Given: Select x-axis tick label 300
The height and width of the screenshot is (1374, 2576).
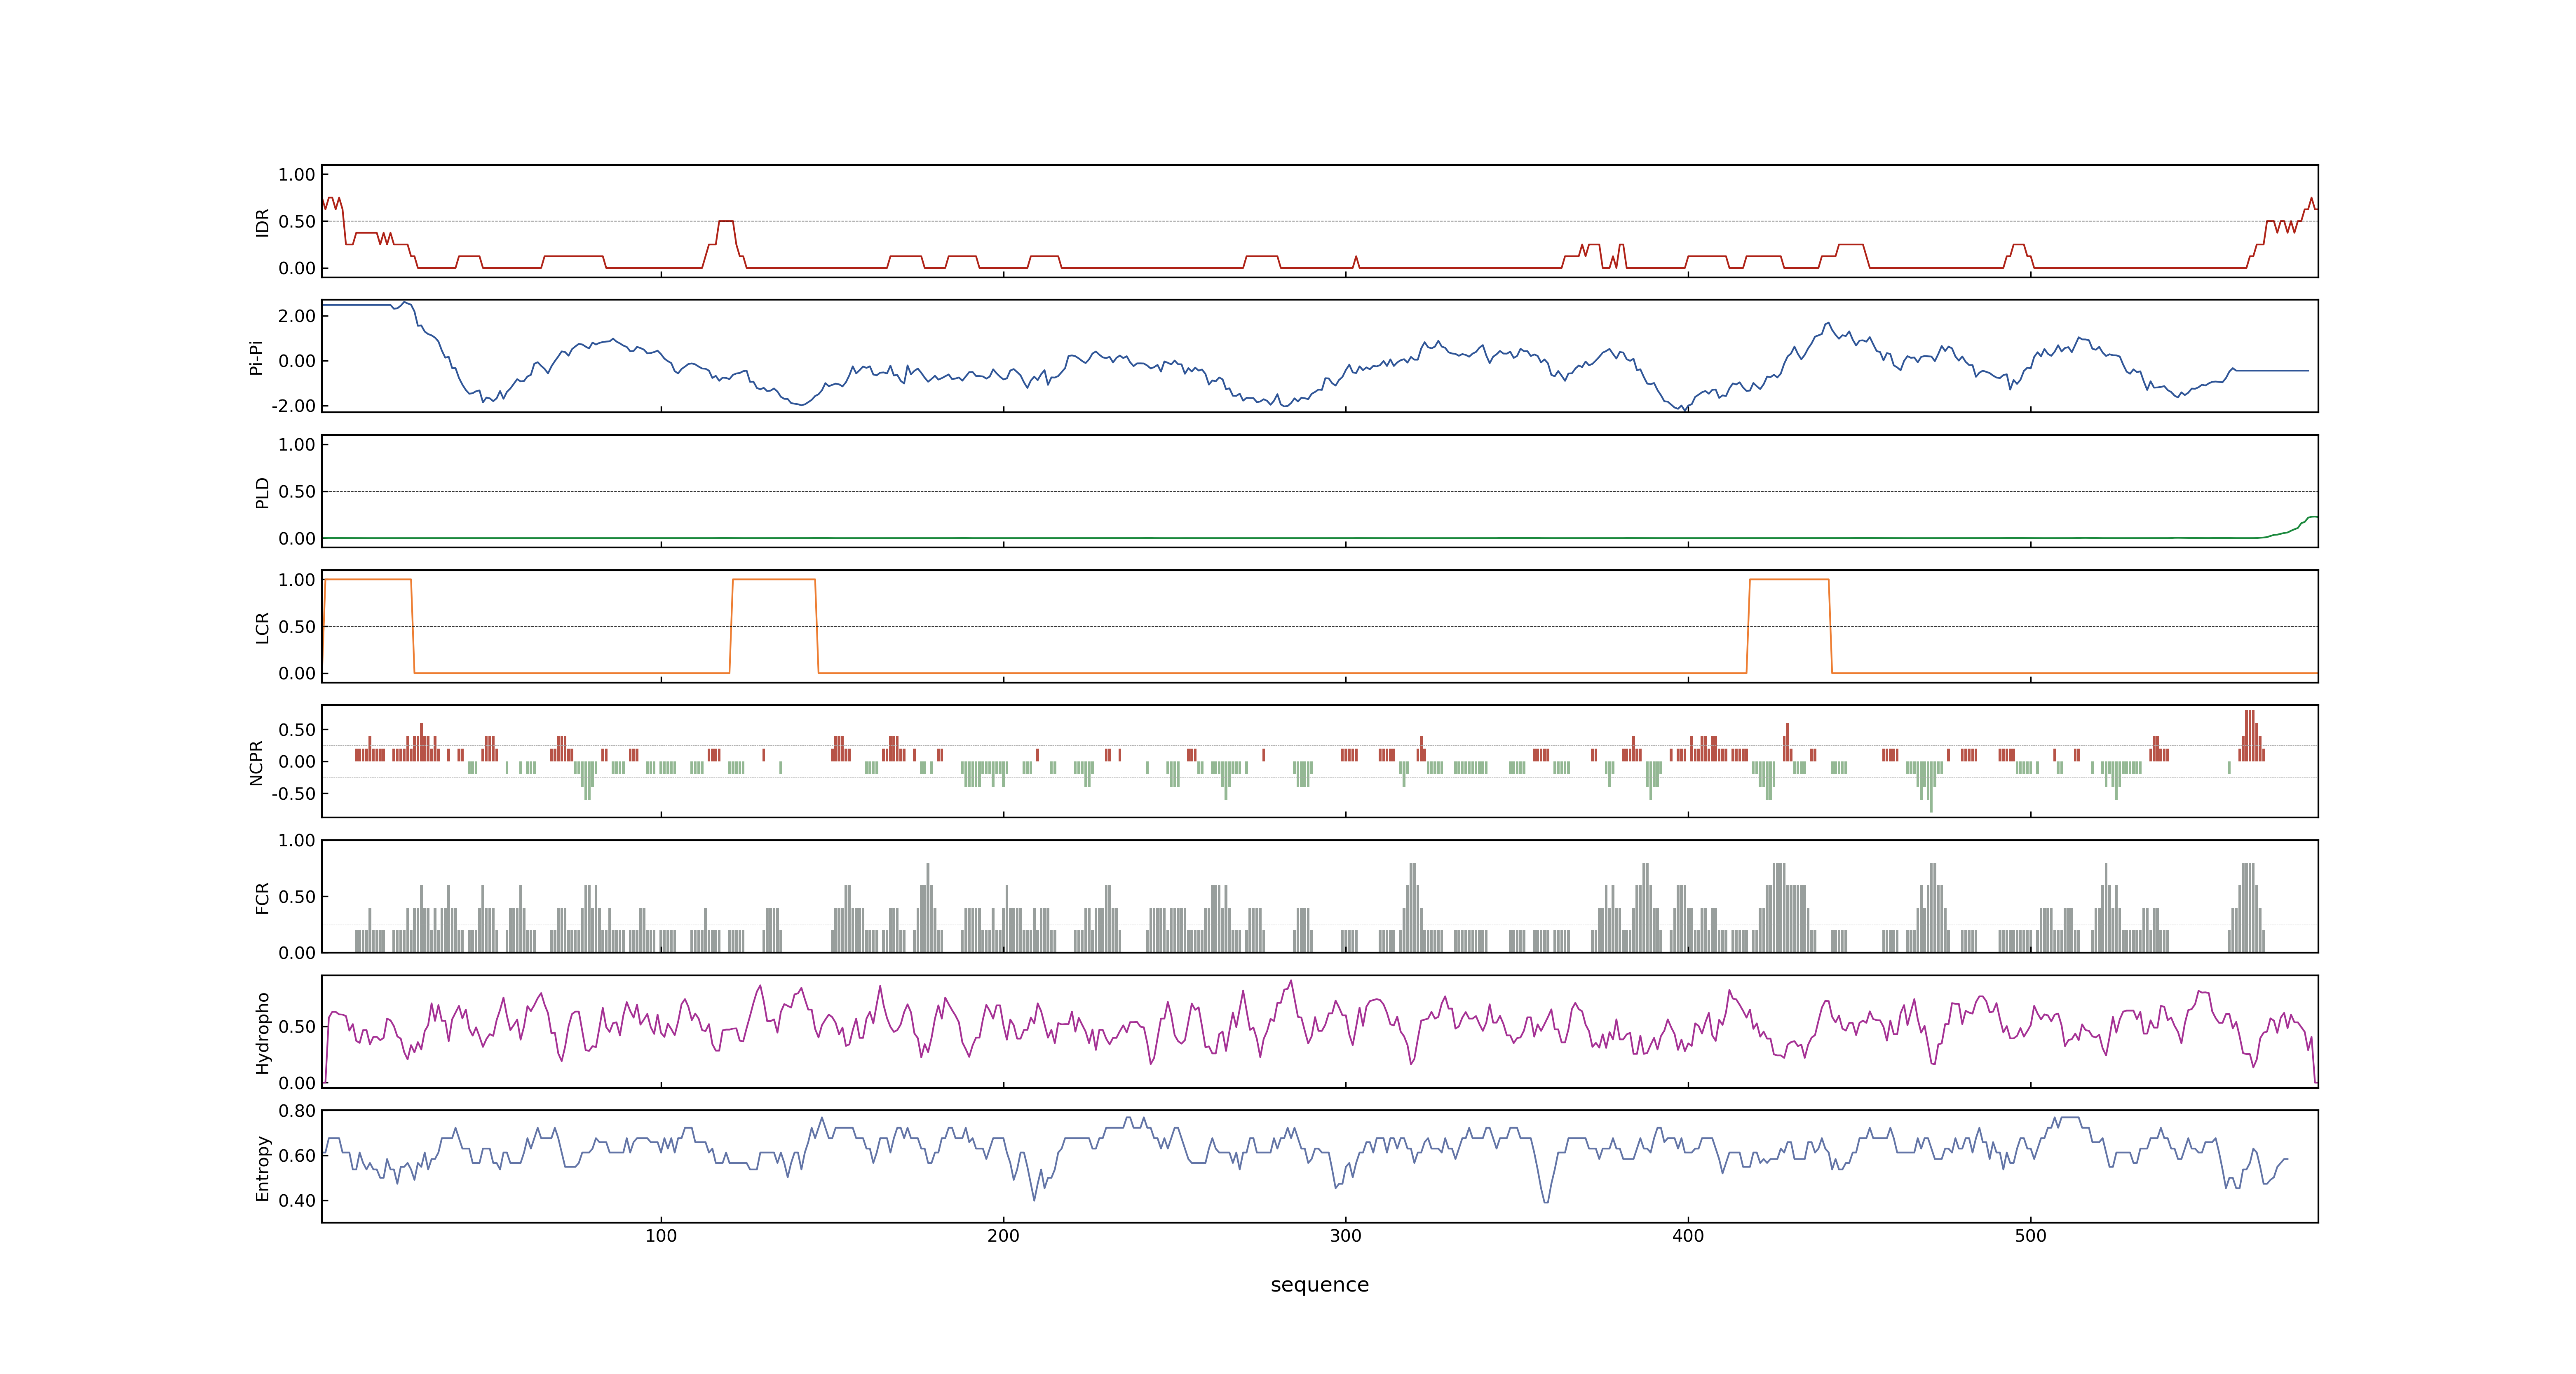Looking at the screenshot, I should pos(1346,1236).
